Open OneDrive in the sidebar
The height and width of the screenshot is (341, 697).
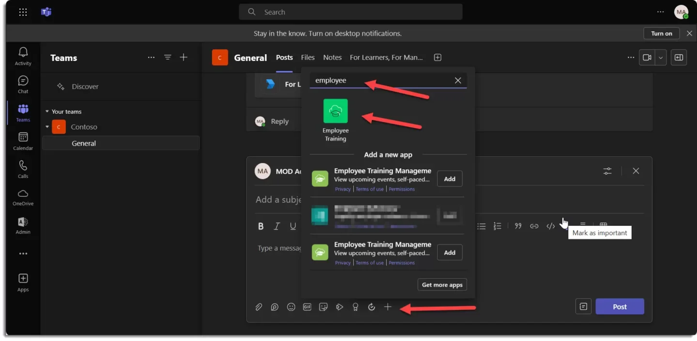23,197
